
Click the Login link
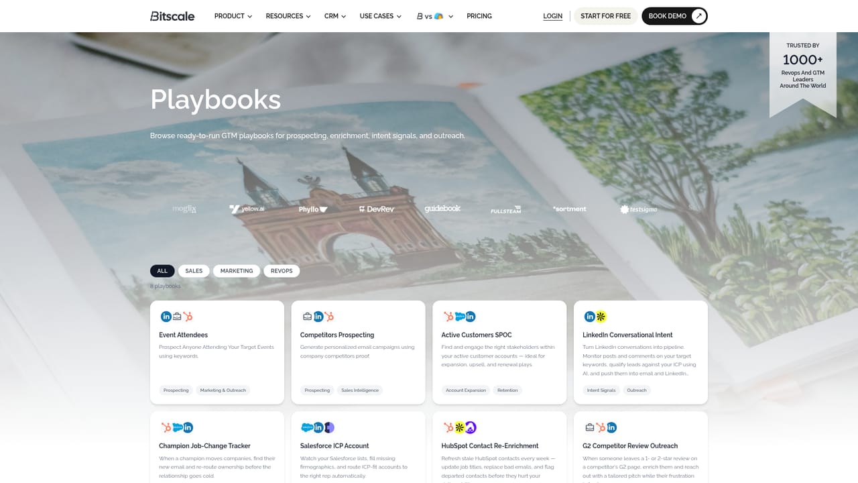click(x=553, y=16)
